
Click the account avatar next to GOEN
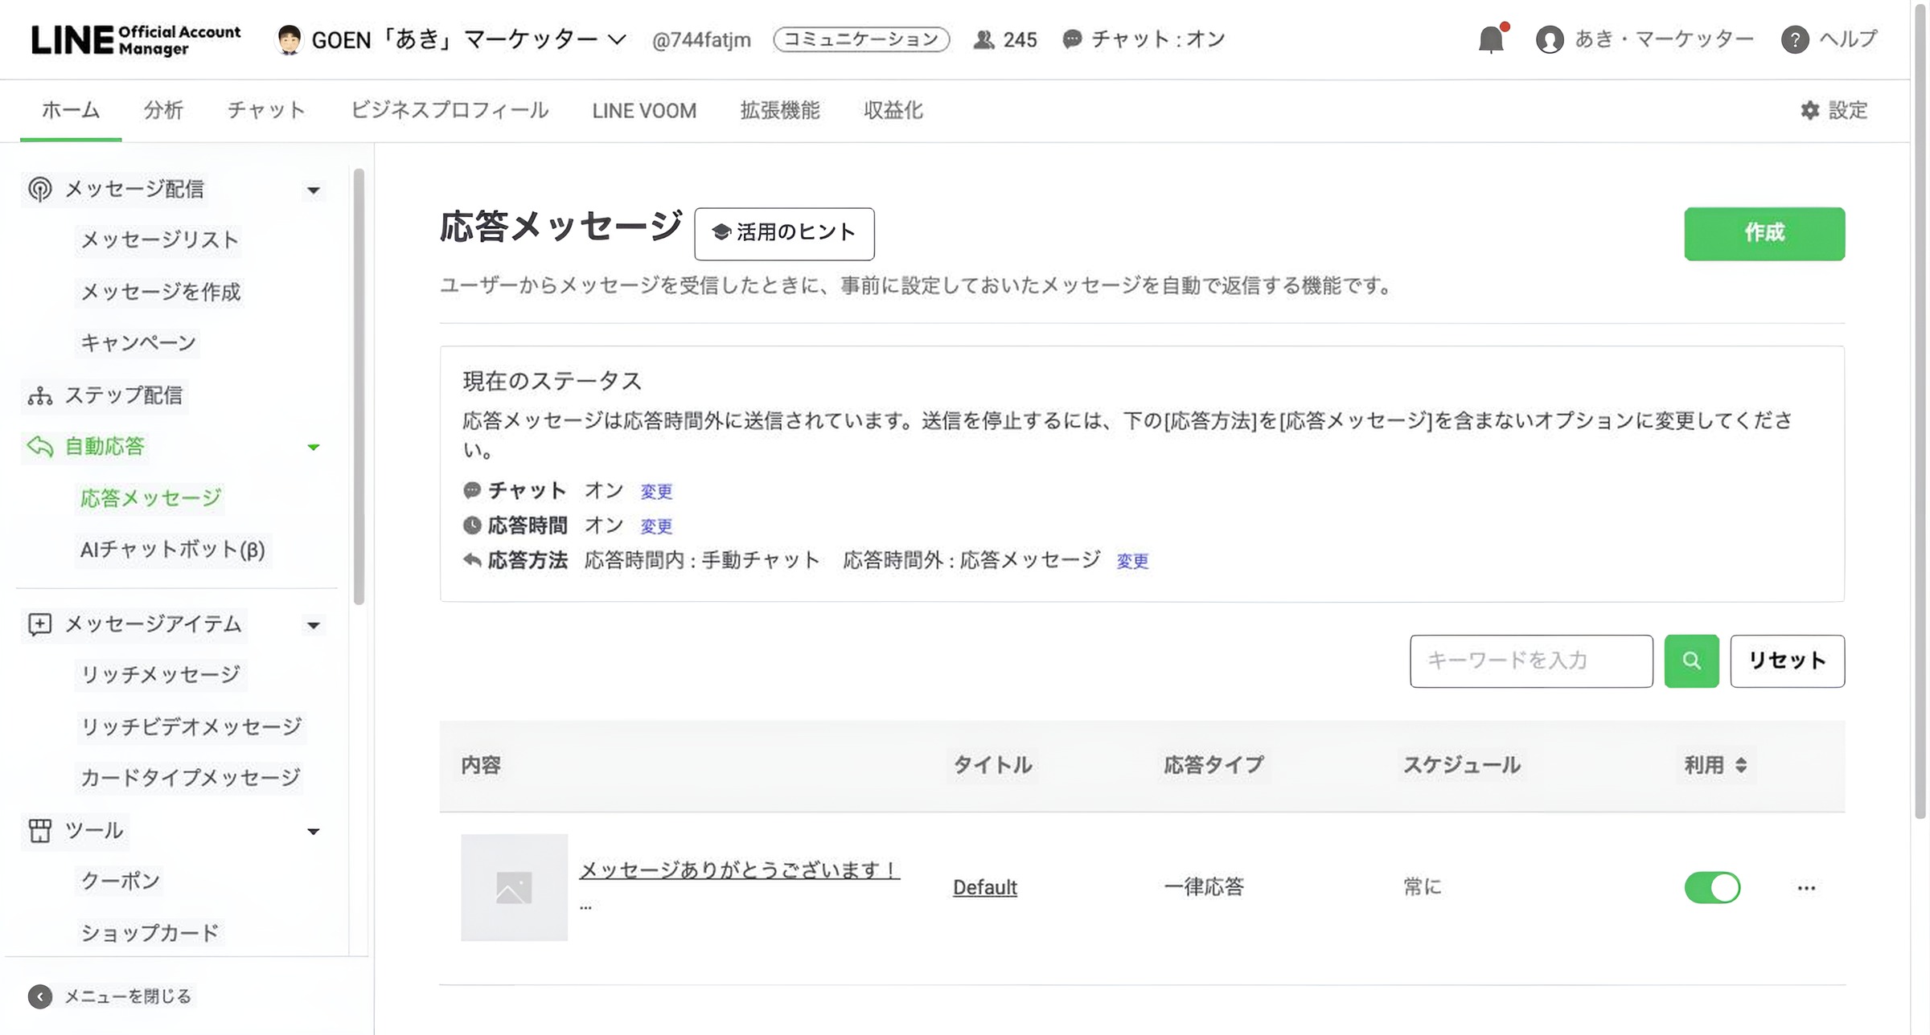[288, 39]
